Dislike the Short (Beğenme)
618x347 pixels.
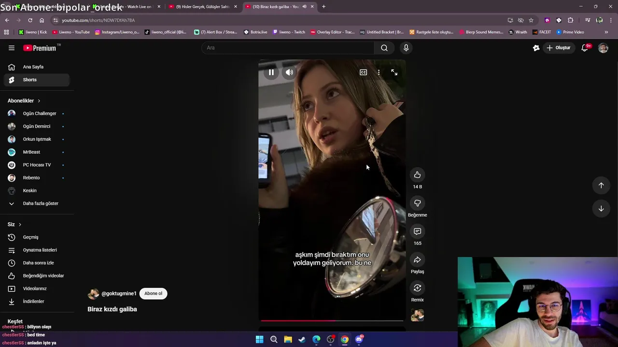tap(417, 203)
